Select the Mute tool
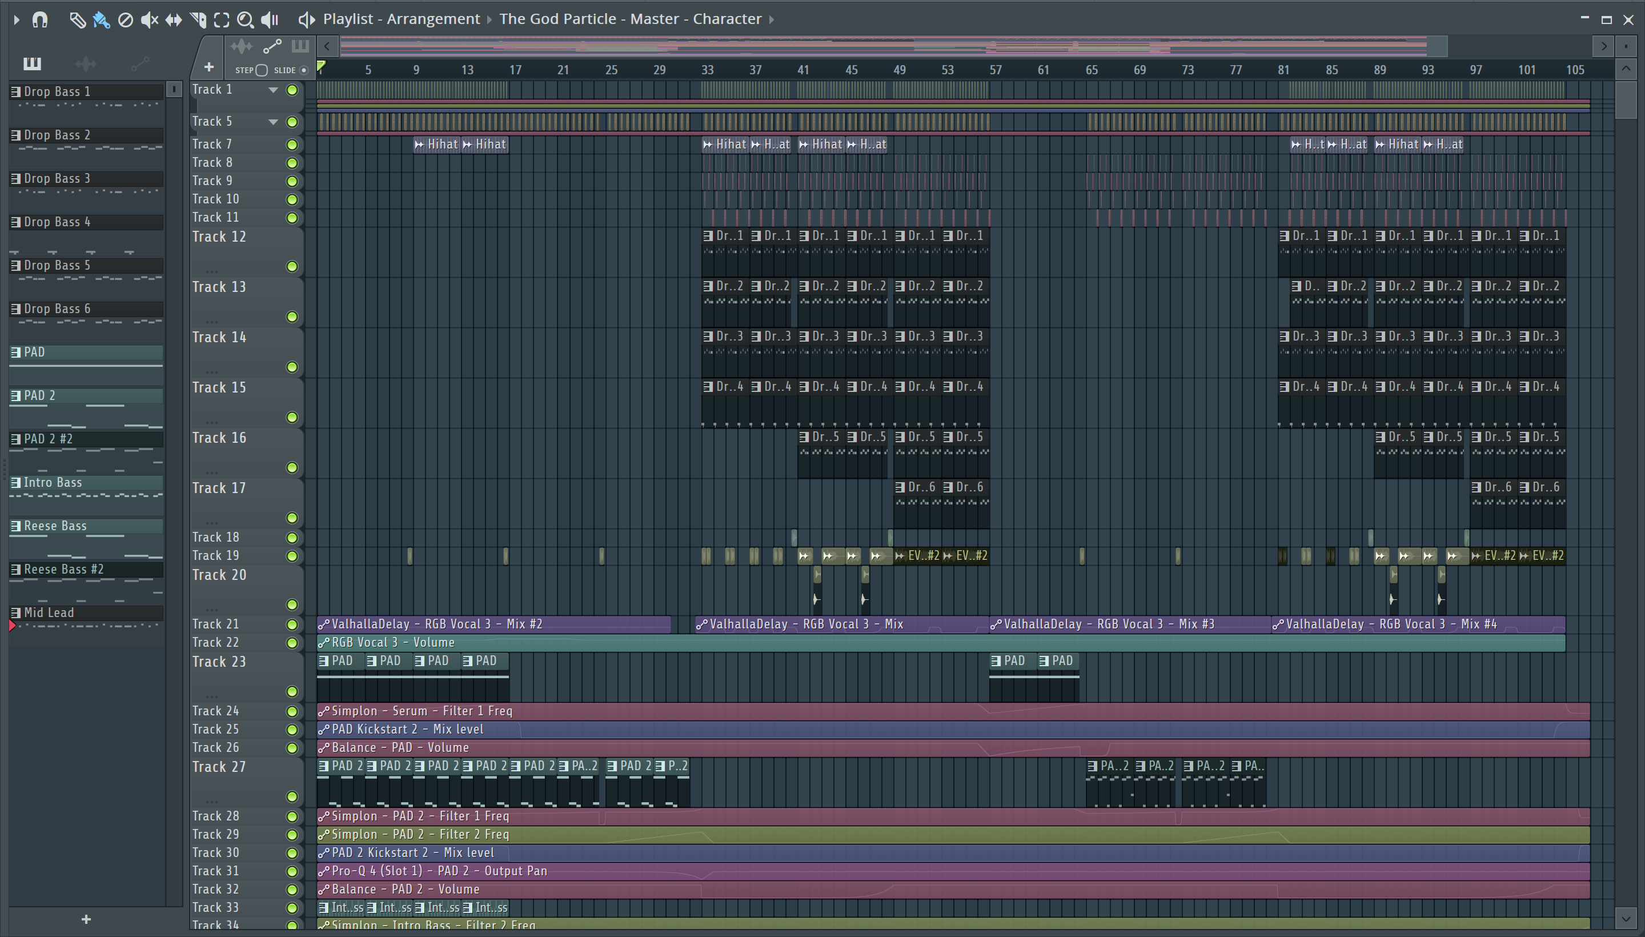 149,20
